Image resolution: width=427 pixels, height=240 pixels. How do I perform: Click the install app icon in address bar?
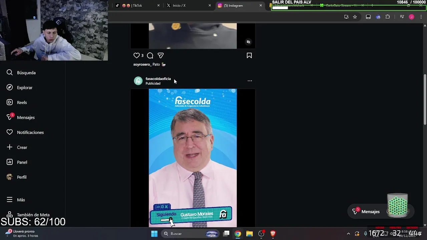[346, 17]
